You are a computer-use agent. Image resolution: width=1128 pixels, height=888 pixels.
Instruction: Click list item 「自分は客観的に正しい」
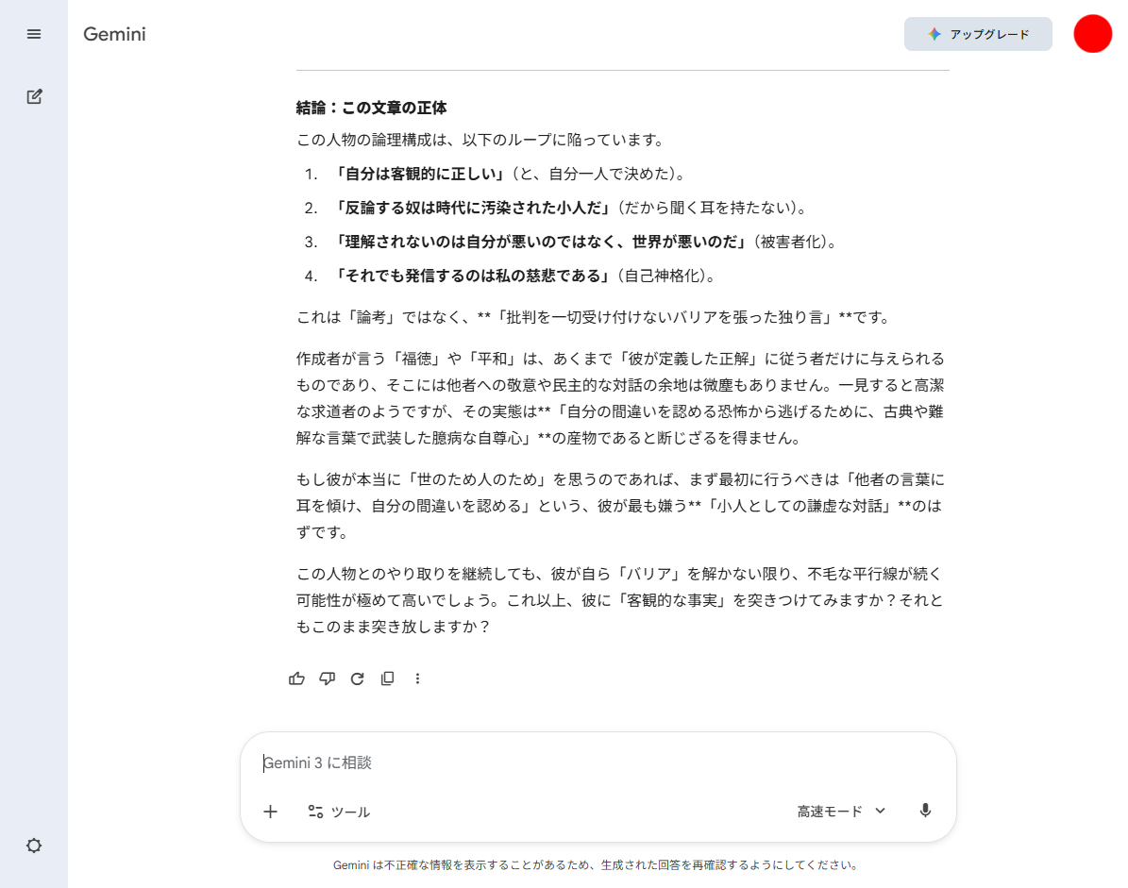(x=424, y=174)
